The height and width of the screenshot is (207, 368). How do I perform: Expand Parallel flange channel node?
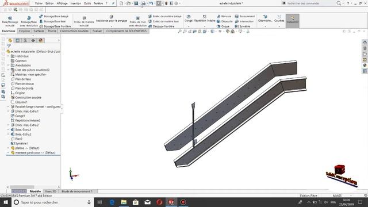point(8,106)
